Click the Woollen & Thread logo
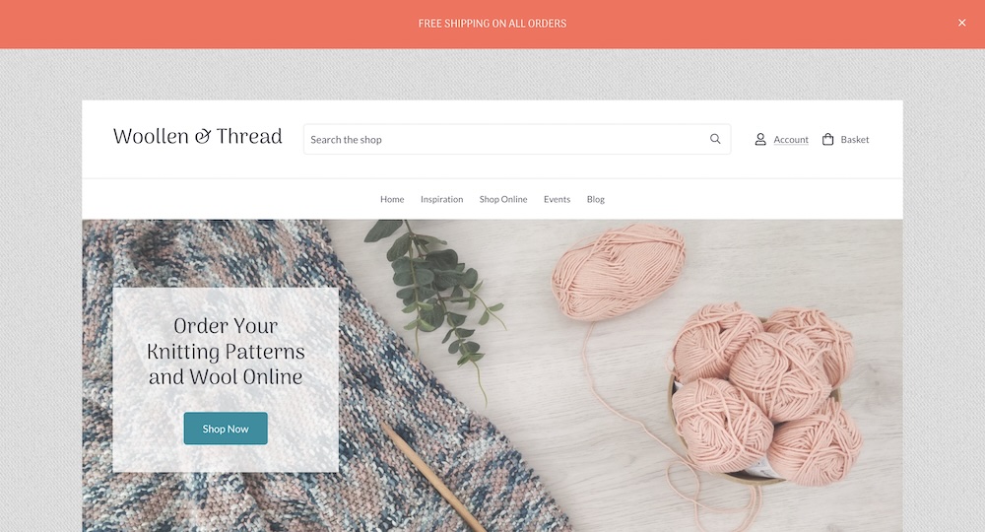This screenshot has width=985, height=532. pyautogui.click(x=197, y=136)
